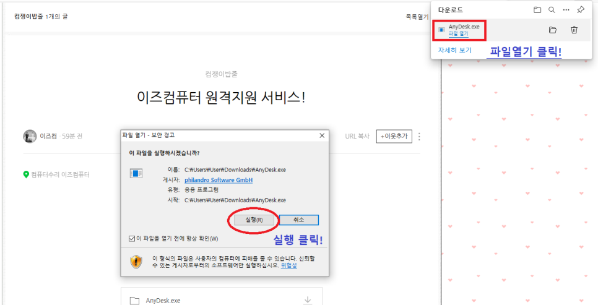Image resolution: width=598 pixels, height=305 pixels.
Task: Show AnyDesk.exe in folder icon
Action: point(552,30)
